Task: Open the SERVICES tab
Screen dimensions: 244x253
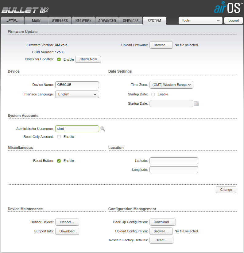Action: click(131, 21)
